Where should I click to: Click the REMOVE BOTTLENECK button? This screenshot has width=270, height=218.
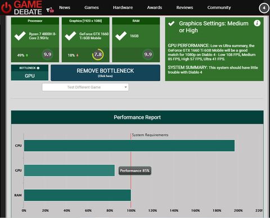tap(105, 73)
